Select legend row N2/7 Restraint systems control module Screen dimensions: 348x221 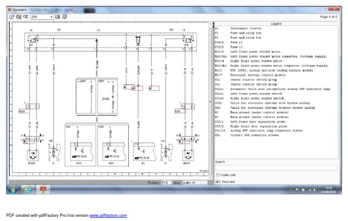coord(276,75)
